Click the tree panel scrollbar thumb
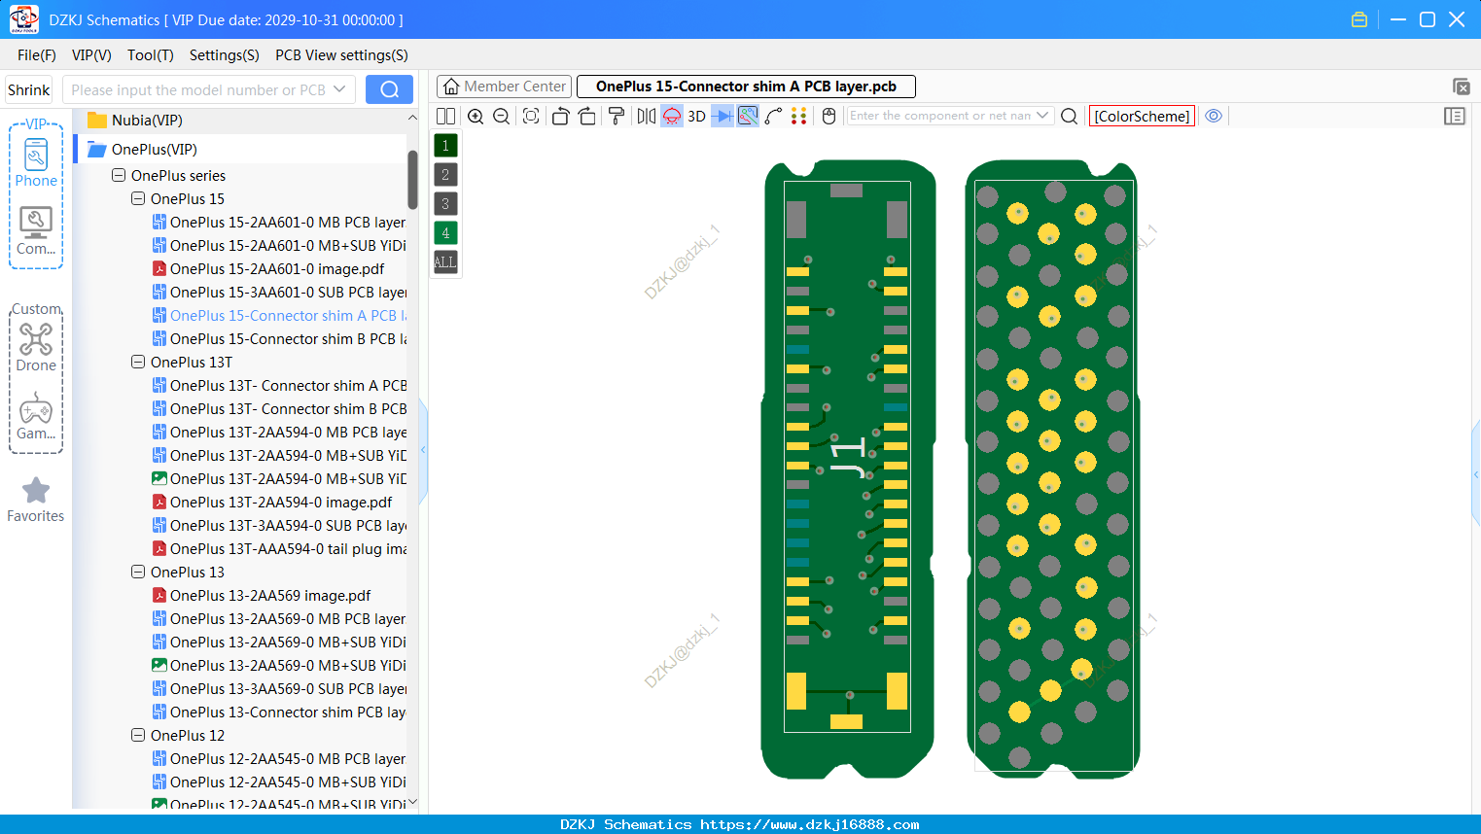 click(412, 180)
